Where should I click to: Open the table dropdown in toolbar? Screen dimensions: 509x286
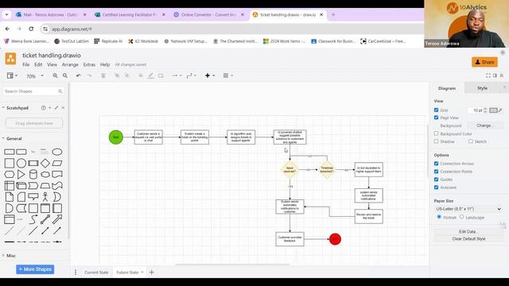click(x=228, y=75)
